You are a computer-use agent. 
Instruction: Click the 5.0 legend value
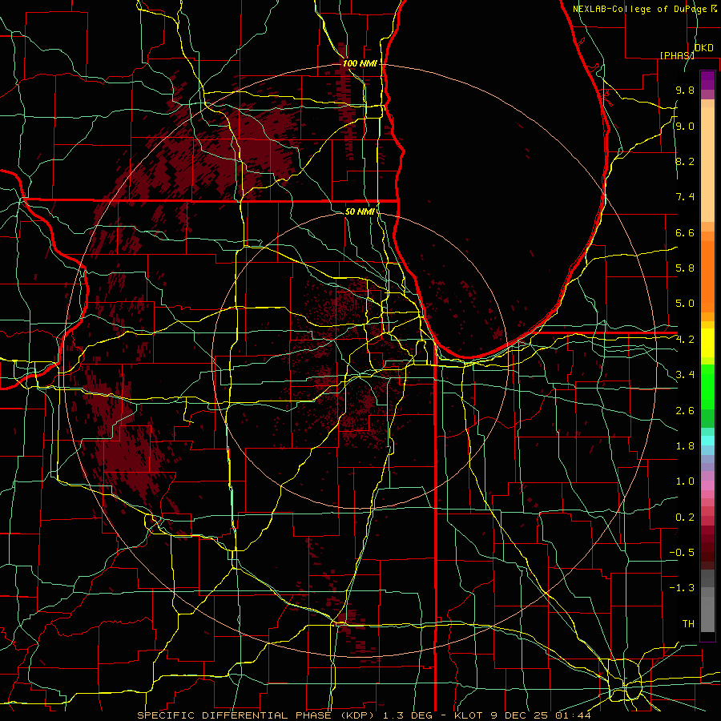point(685,304)
